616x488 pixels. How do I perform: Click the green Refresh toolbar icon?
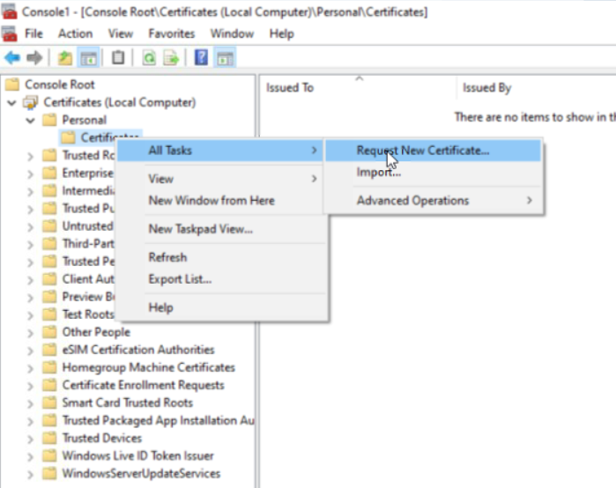pyautogui.click(x=149, y=58)
